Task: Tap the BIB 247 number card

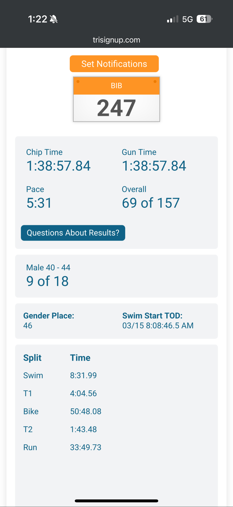Action: point(116,99)
